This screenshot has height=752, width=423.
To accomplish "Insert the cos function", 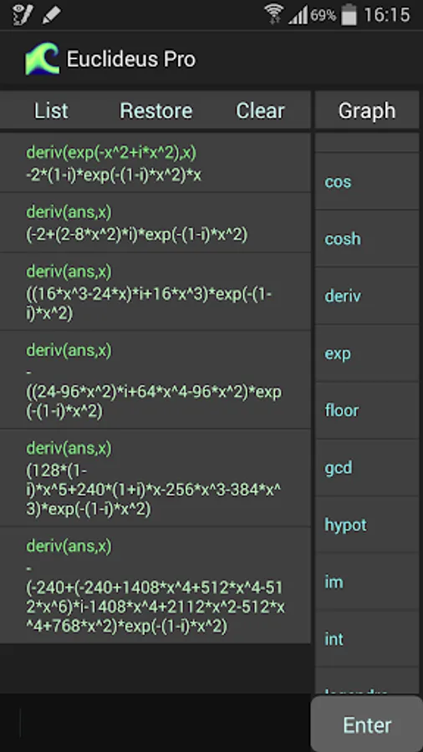I will 367,181.
